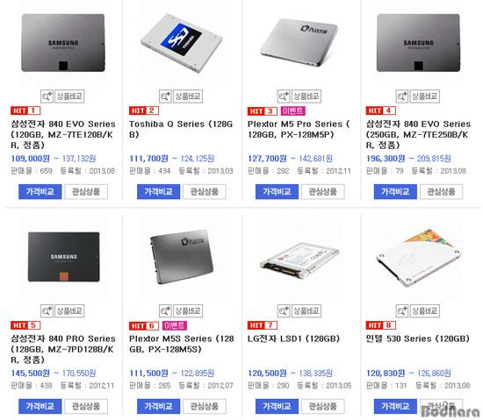This screenshot has width=483, height=420.
Task: Open 인텔 530 Series (120GB) product link
Action: point(417,338)
